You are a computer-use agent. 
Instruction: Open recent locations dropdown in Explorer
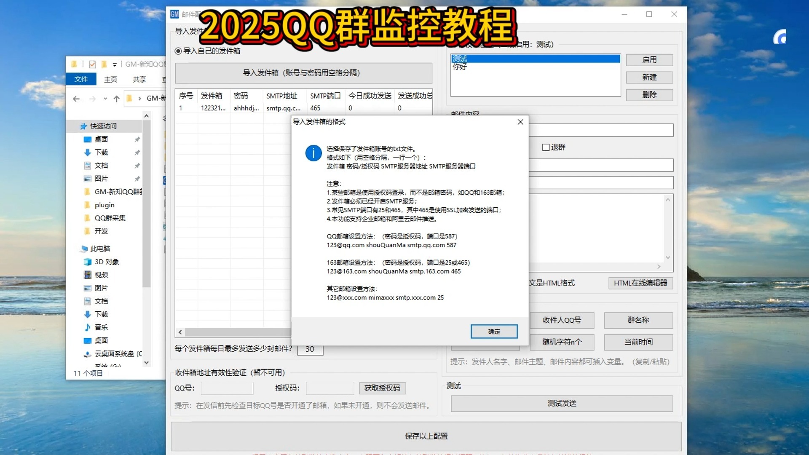[105, 99]
